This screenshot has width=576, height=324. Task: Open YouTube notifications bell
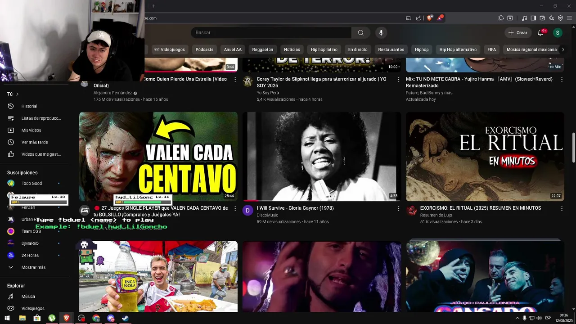pos(540,33)
